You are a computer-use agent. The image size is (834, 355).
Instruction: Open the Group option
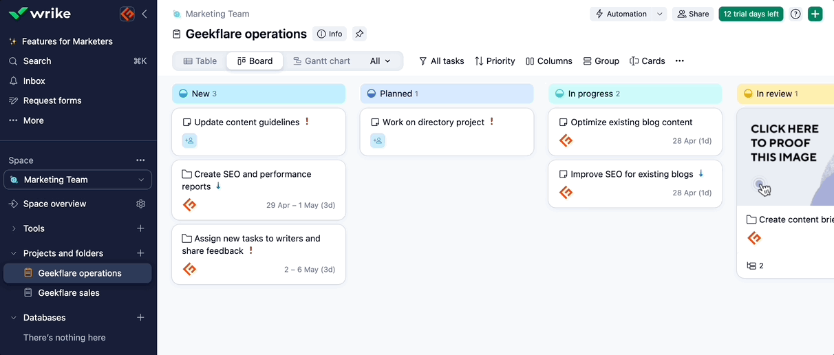[x=601, y=61]
